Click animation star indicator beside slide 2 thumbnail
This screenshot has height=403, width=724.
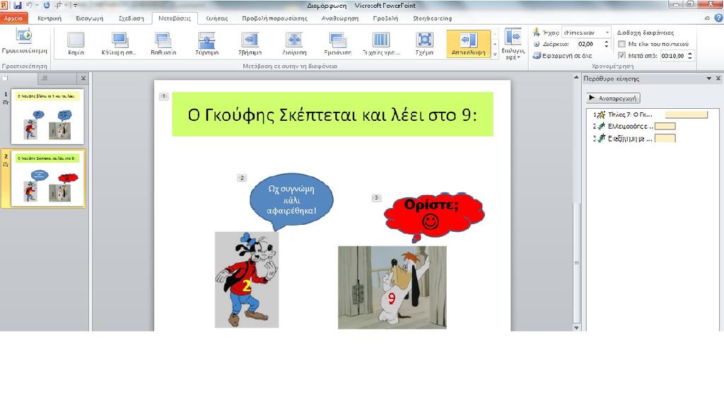(6, 164)
